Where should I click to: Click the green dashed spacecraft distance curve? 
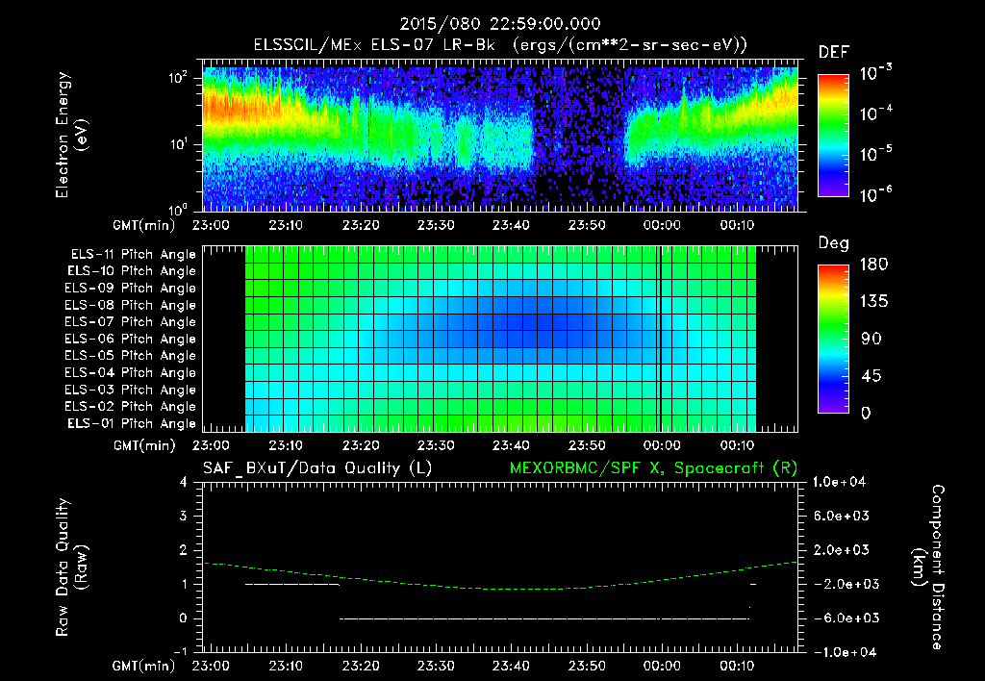500,589
